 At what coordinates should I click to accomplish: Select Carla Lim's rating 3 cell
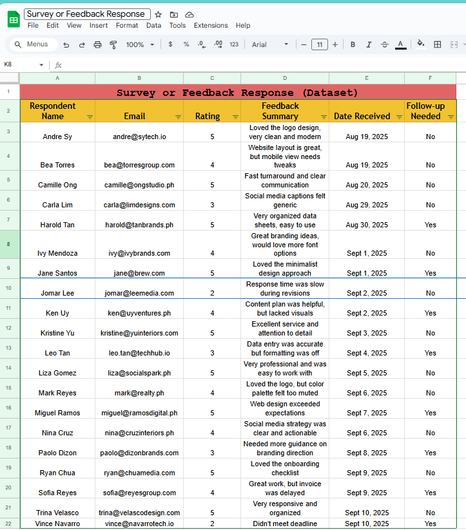pos(212,201)
